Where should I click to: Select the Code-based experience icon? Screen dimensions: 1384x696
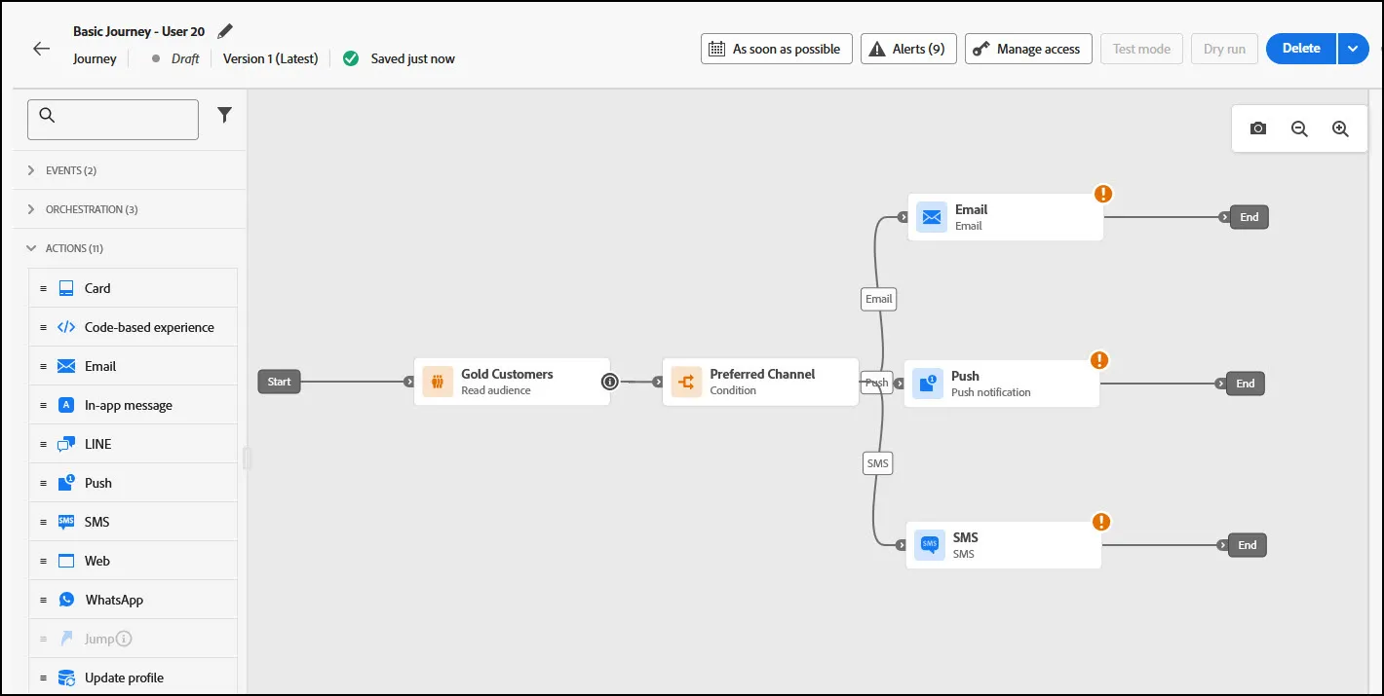point(66,327)
